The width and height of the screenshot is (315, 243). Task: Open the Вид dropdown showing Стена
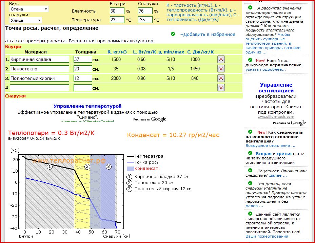pyautogui.click(x=29, y=9)
